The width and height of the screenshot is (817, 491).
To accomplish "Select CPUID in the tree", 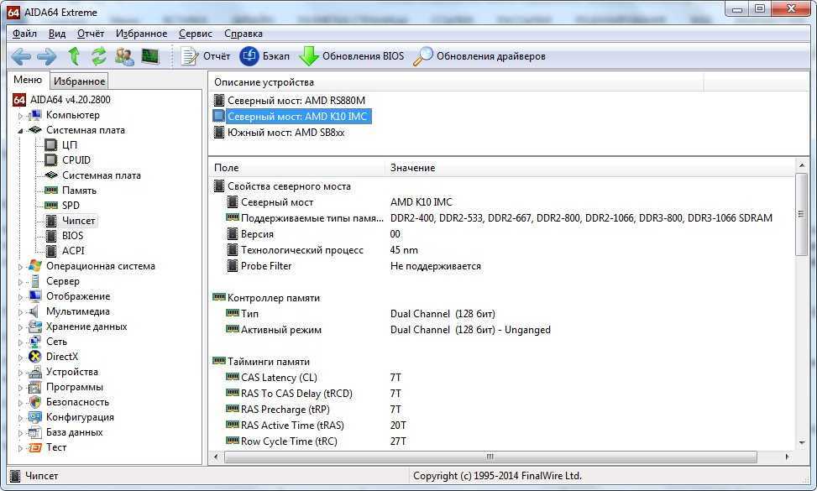I will pyautogui.click(x=76, y=159).
